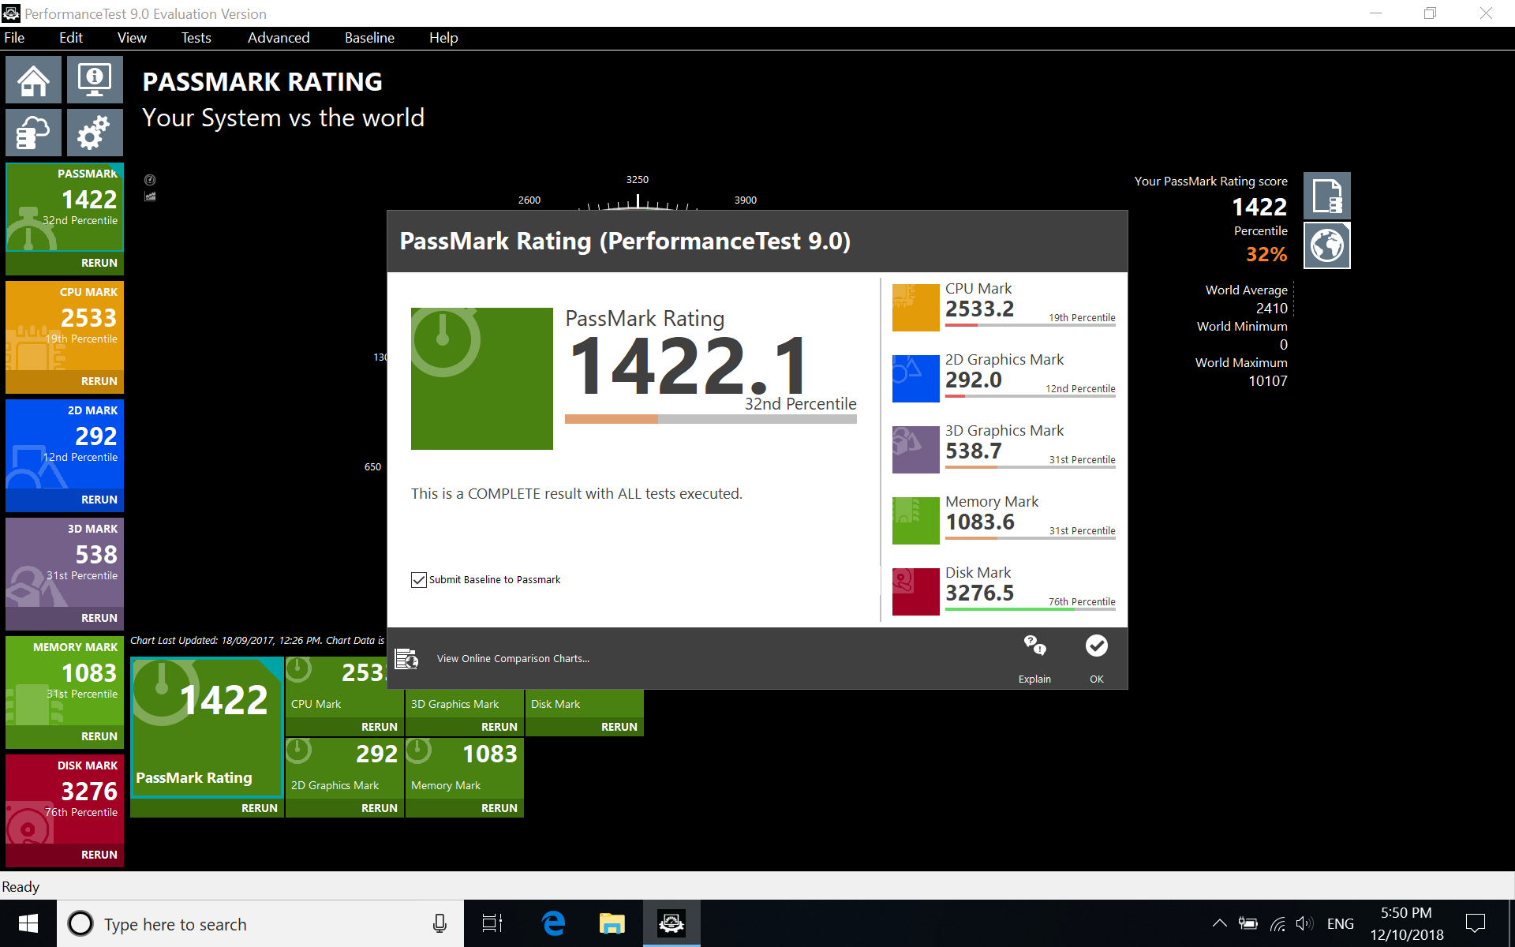Open the File menu
1515x947 pixels.
pyautogui.click(x=14, y=38)
